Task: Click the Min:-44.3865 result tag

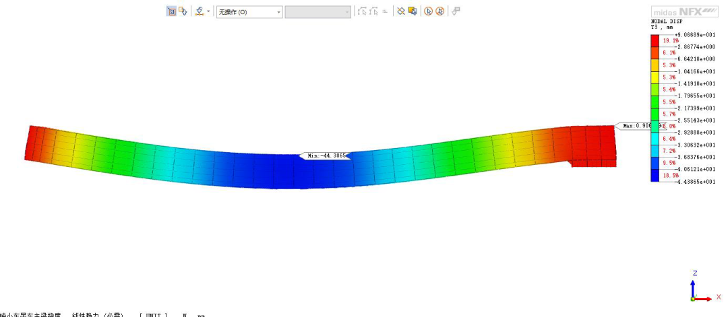Action: click(324, 155)
